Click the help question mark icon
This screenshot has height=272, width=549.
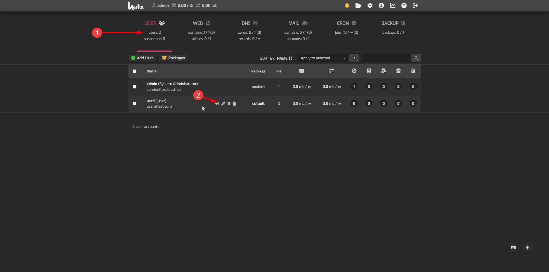(x=404, y=5)
